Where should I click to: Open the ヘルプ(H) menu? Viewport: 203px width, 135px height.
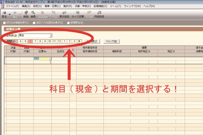[149, 6]
